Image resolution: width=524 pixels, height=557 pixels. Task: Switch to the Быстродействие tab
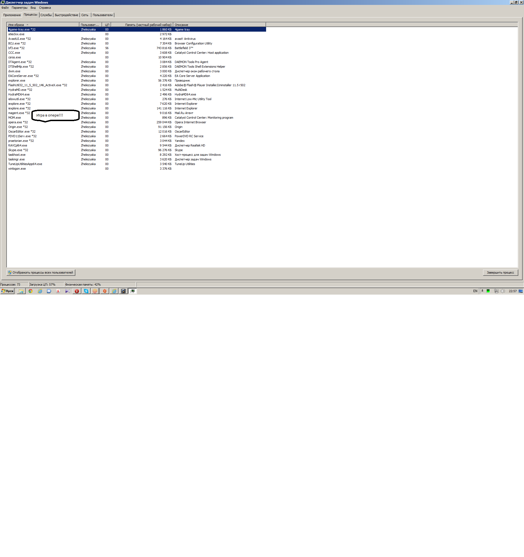click(x=66, y=15)
